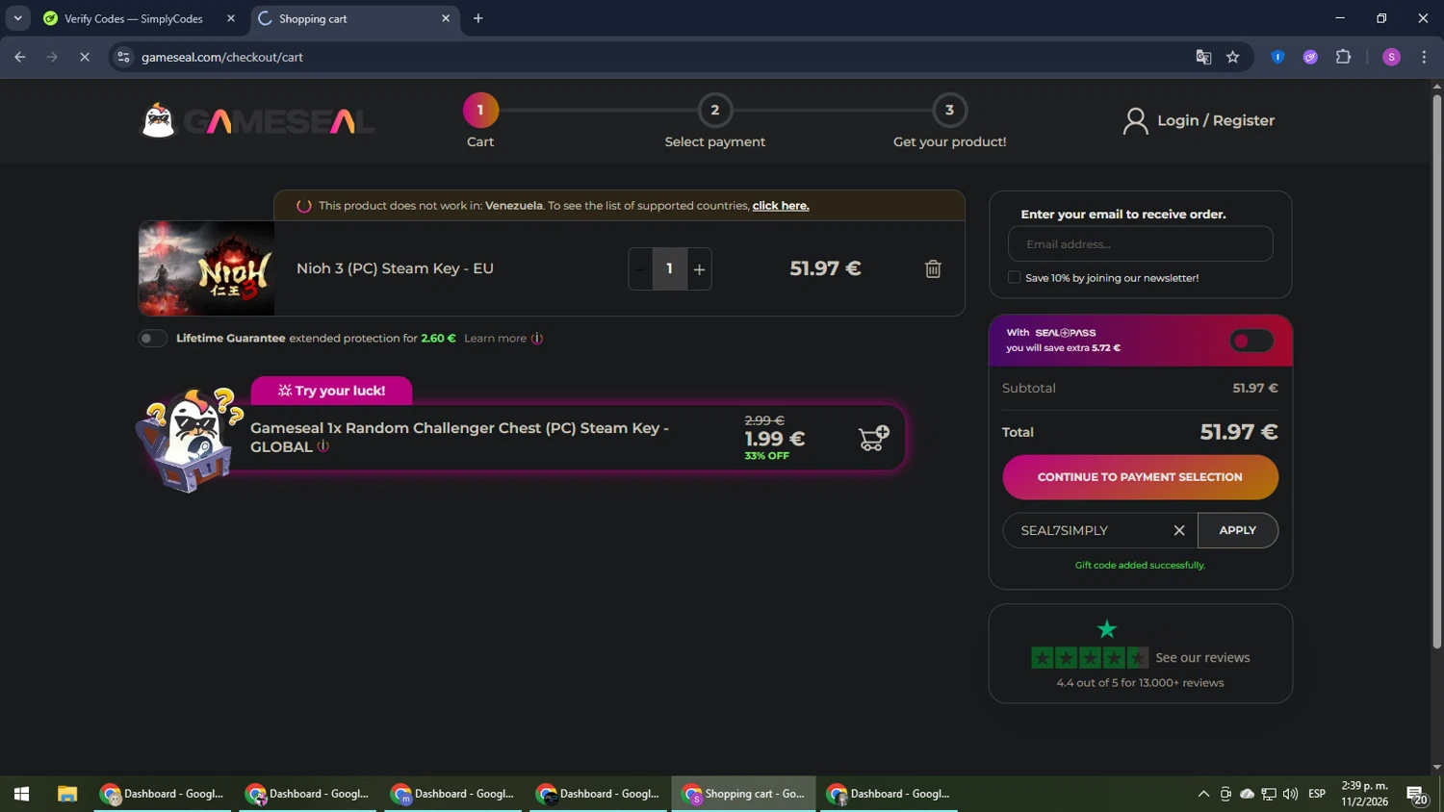Click the Nioh 3 product thumbnail
The image size is (1444, 812).
[206, 268]
